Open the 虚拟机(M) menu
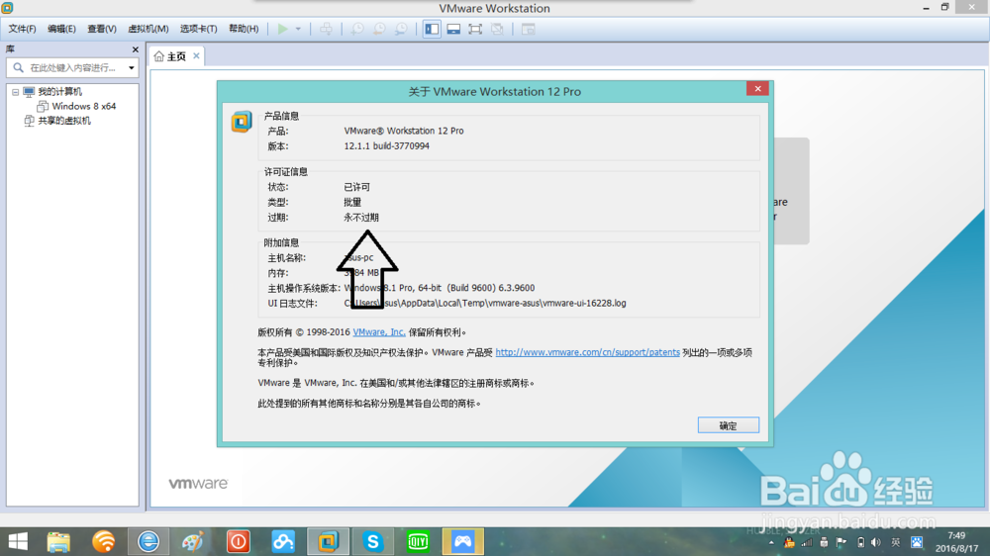 point(148,29)
